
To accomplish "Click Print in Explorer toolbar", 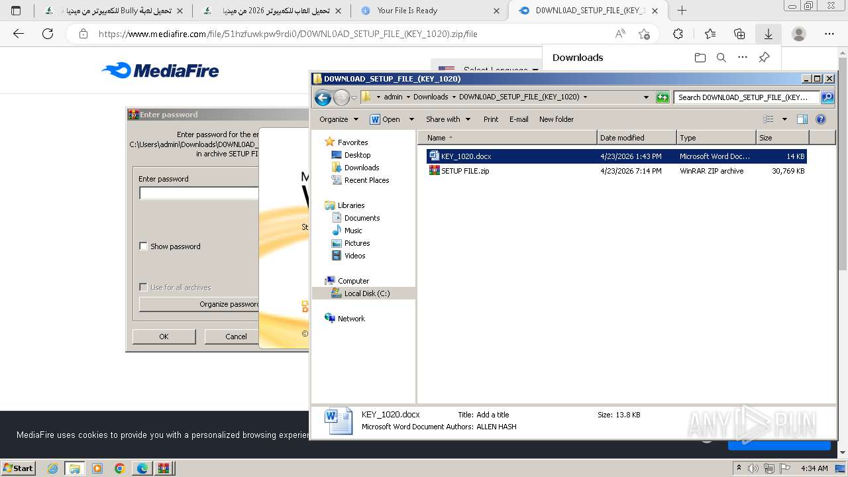I will click(x=491, y=119).
